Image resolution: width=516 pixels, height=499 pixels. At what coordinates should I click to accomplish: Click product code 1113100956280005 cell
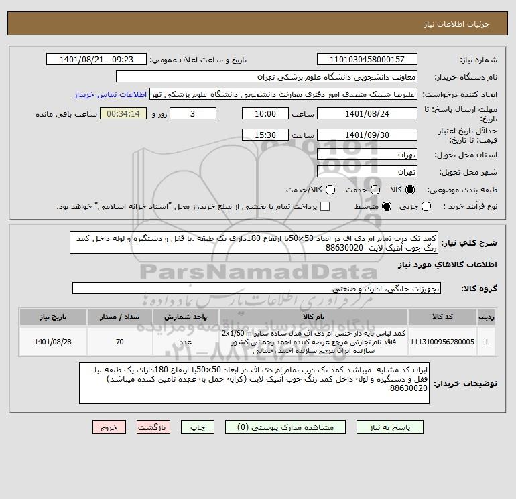coord(442,342)
